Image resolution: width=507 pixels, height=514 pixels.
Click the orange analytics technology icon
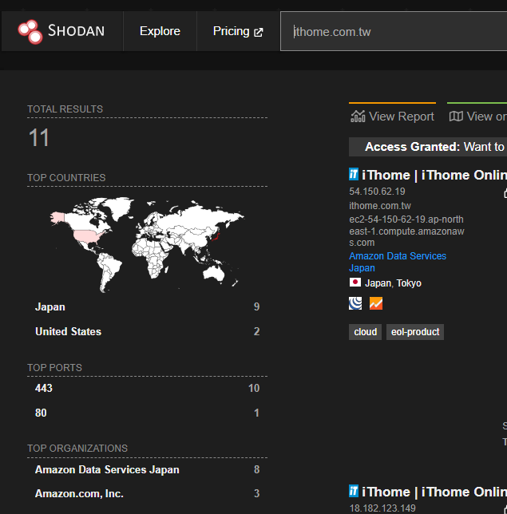(376, 303)
